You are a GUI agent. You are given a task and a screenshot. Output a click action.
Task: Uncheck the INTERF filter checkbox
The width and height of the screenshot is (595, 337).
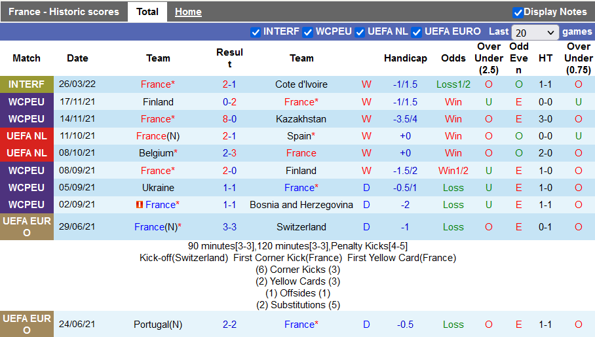[256, 32]
